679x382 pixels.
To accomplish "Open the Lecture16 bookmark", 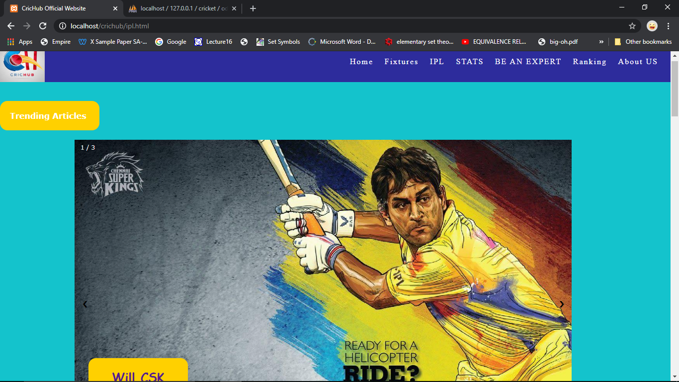I will [x=213, y=42].
